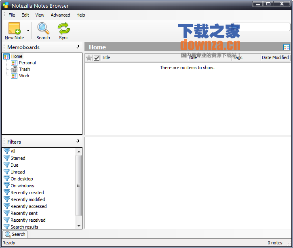Open the Edit menu
293x248 pixels.
(x=25, y=15)
